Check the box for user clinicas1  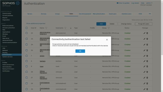26,72
